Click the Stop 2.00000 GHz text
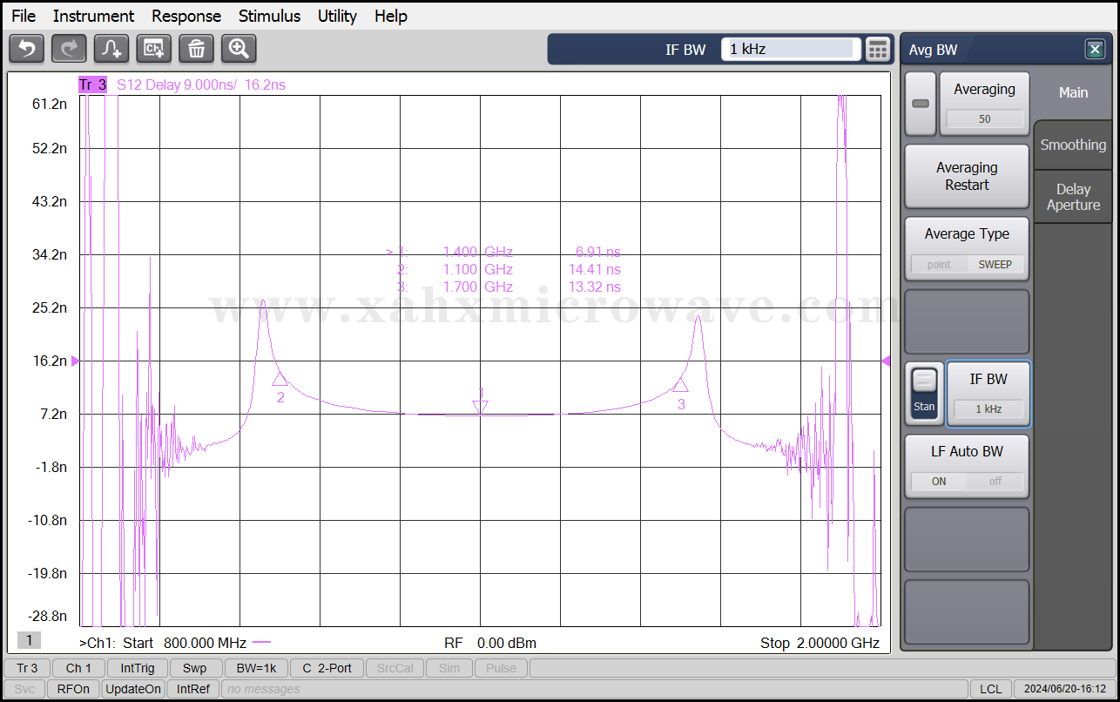The image size is (1120, 702). click(820, 643)
